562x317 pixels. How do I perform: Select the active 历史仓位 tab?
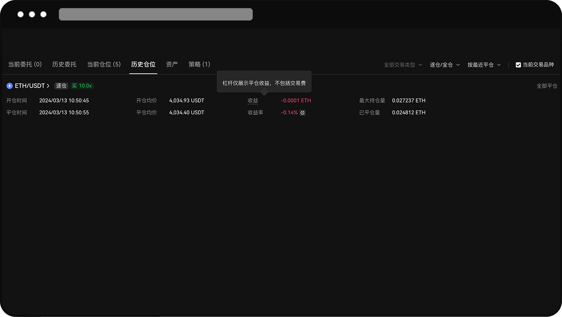click(x=143, y=64)
